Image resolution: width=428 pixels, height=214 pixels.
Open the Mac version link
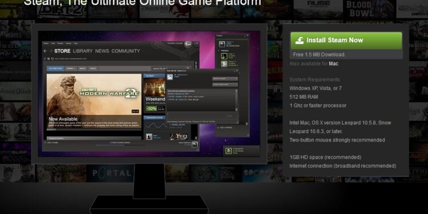[x=333, y=63]
